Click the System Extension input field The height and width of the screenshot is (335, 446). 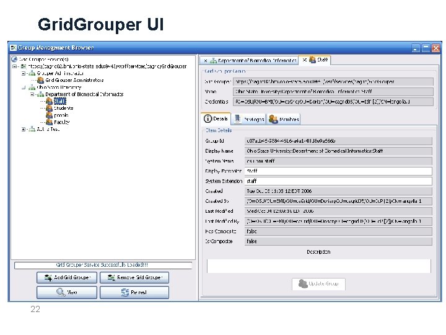click(x=338, y=181)
